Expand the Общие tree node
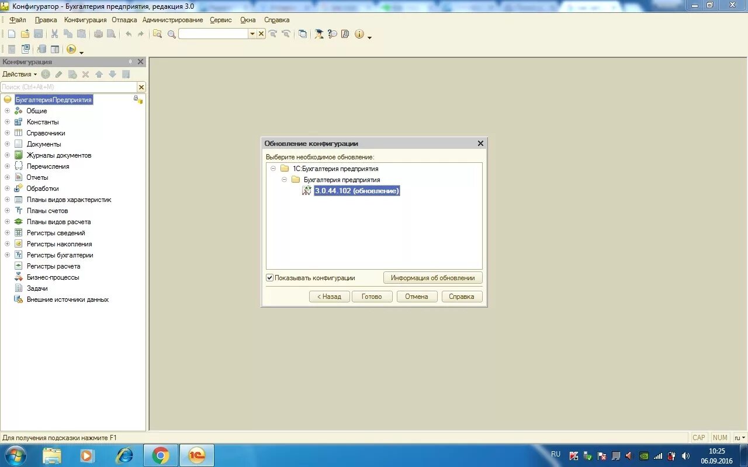Image resolution: width=748 pixels, height=467 pixels. click(7, 111)
